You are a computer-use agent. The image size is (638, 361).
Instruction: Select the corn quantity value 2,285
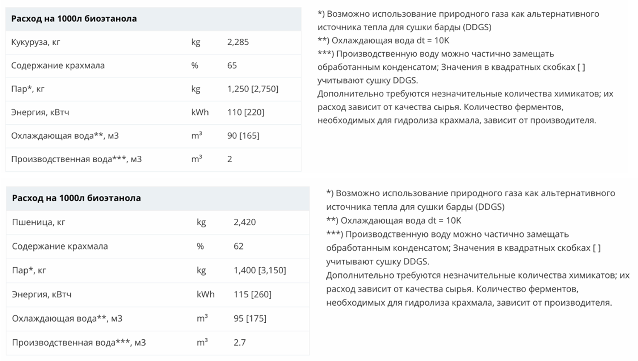click(238, 42)
